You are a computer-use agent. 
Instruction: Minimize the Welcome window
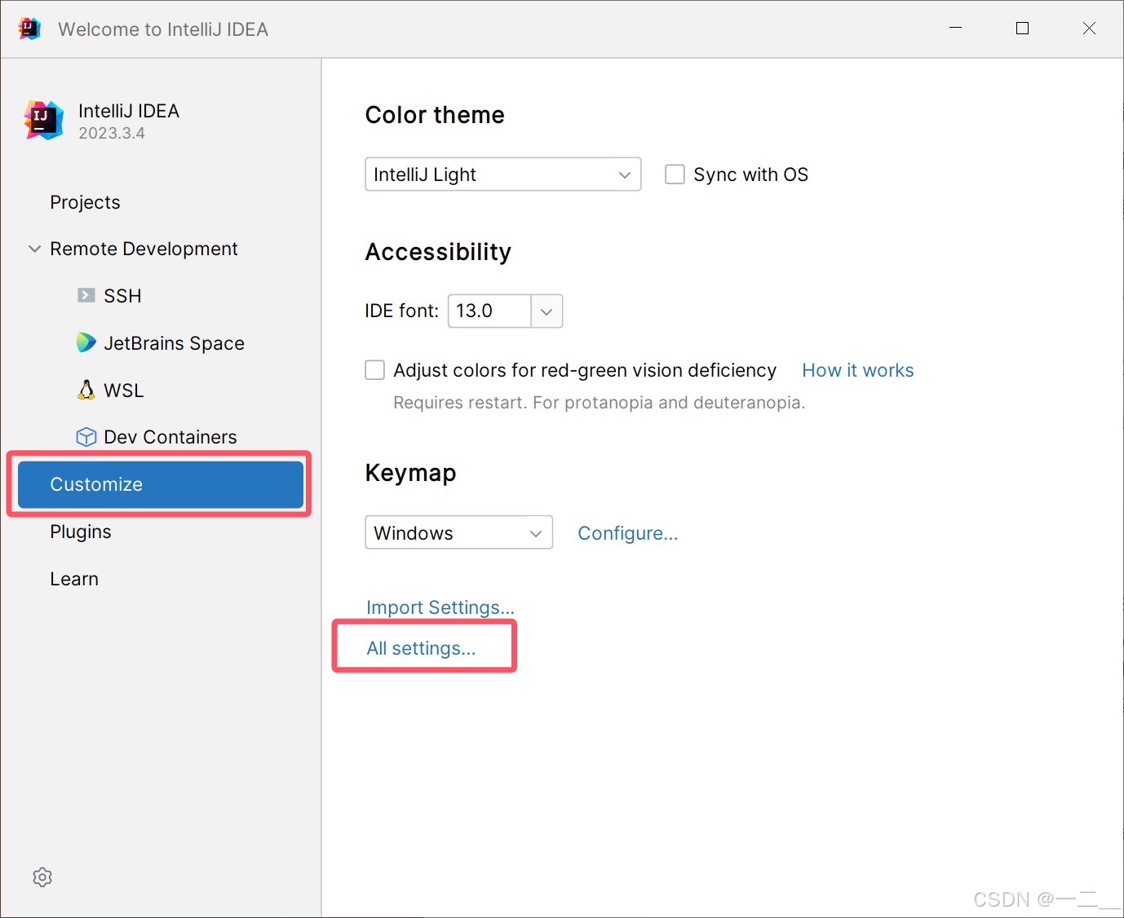coord(956,29)
